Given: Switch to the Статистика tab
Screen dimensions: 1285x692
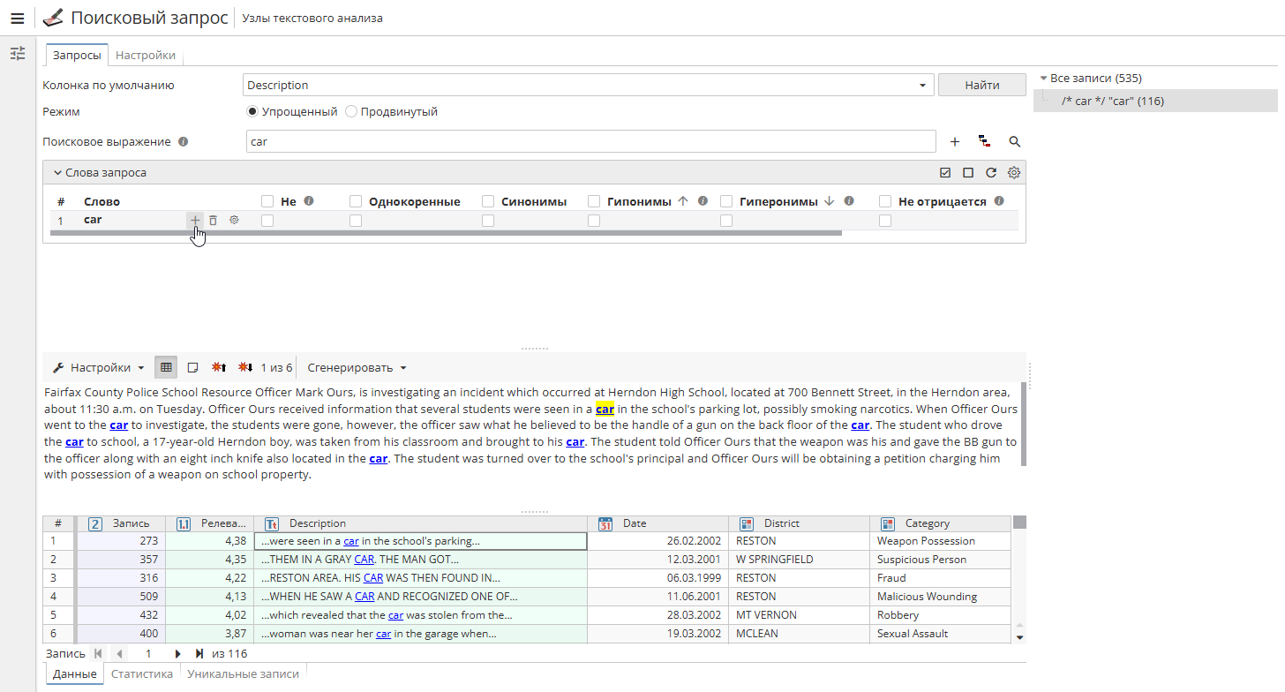Looking at the screenshot, I should pos(142,673).
